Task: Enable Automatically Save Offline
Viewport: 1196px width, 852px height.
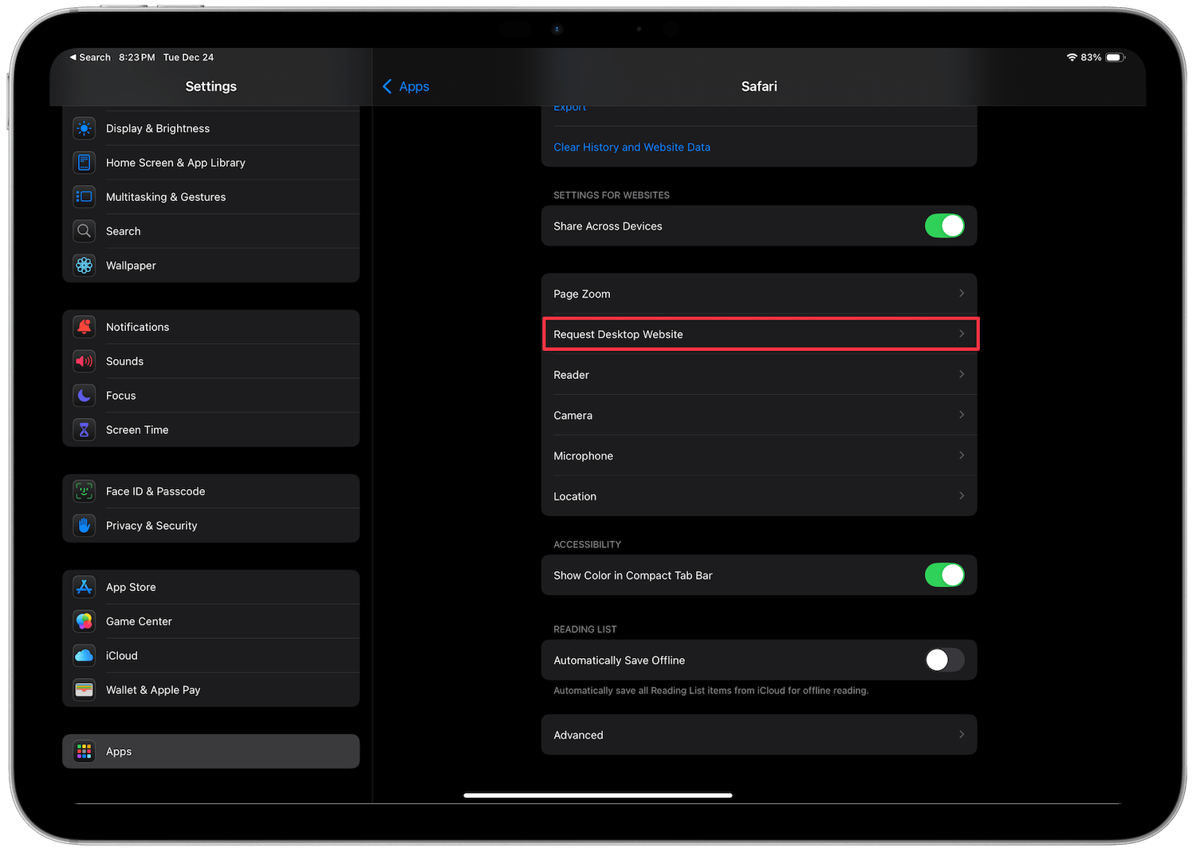Action: (x=945, y=660)
